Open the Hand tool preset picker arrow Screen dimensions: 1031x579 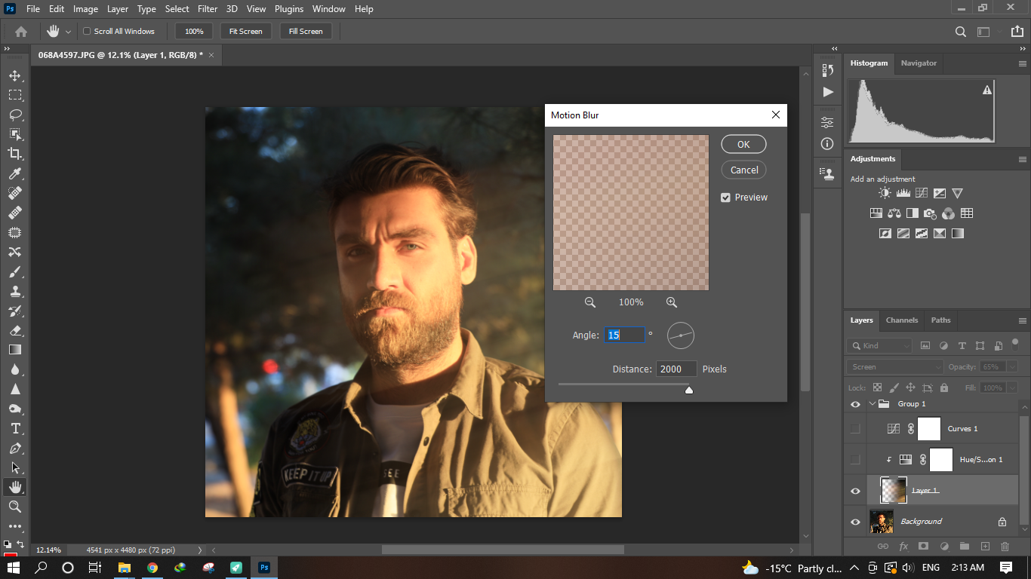tap(68, 32)
